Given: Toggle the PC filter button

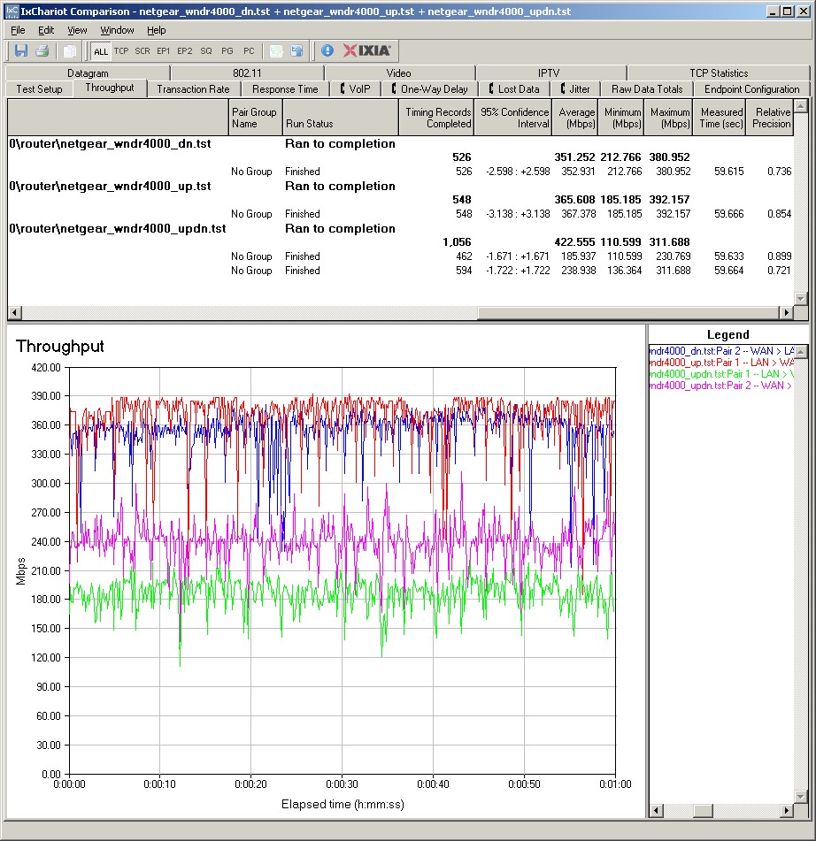Looking at the screenshot, I should click(x=249, y=51).
